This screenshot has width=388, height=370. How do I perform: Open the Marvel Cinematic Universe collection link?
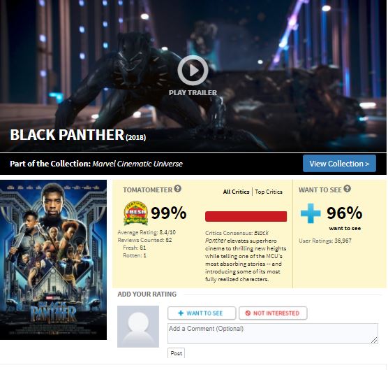[x=137, y=164]
